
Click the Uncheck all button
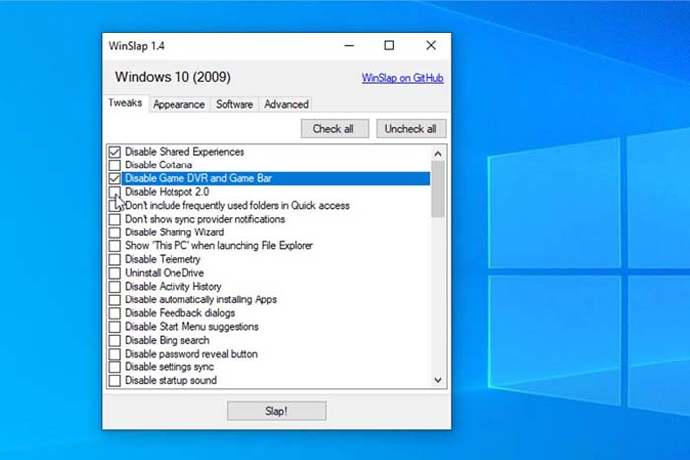tap(411, 129)
